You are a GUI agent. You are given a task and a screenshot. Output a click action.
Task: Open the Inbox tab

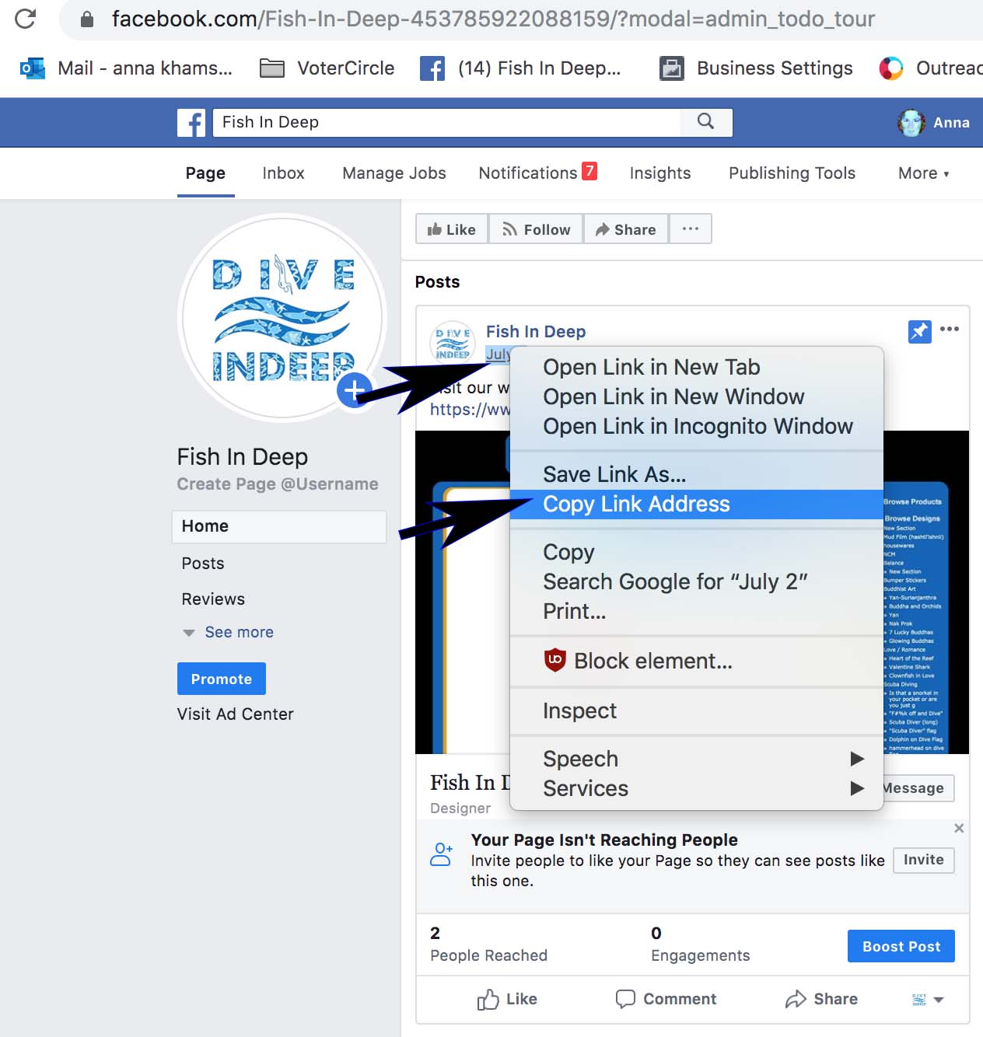tap(283, 173)
